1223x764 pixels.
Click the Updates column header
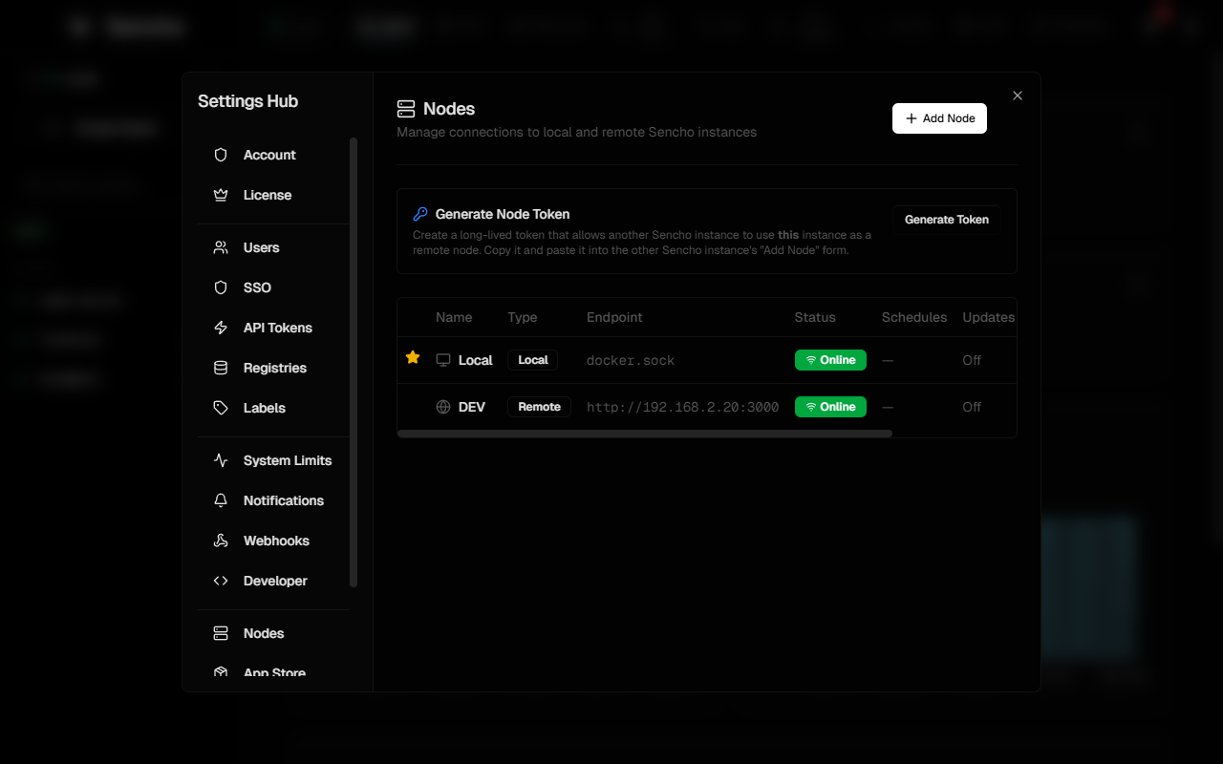pos(989,317)
